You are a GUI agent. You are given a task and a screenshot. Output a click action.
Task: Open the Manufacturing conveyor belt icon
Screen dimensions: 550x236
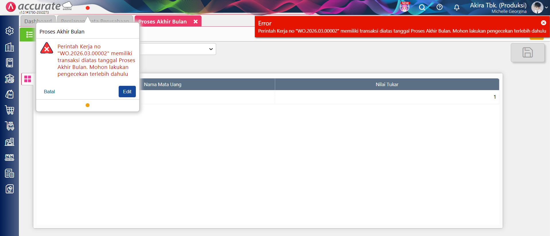click(9, 157)
